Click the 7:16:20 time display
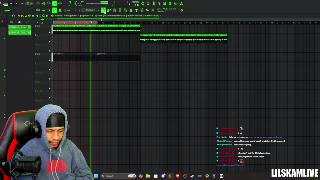Image resolution: width=320 pixels, height=180 pixels. pyautogui.click(x=75, y=4)
